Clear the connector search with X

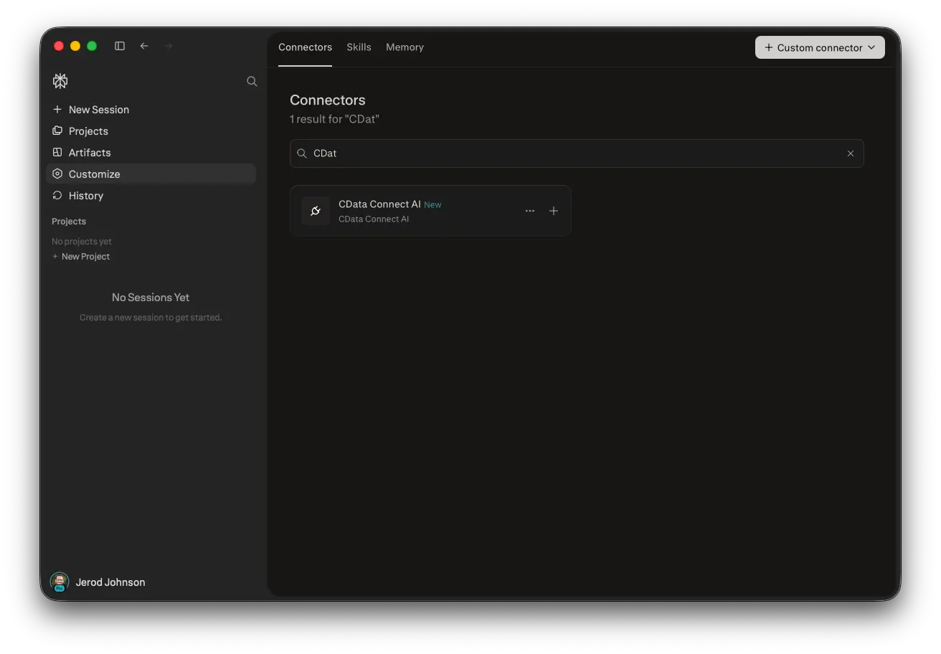click(851, 153)
